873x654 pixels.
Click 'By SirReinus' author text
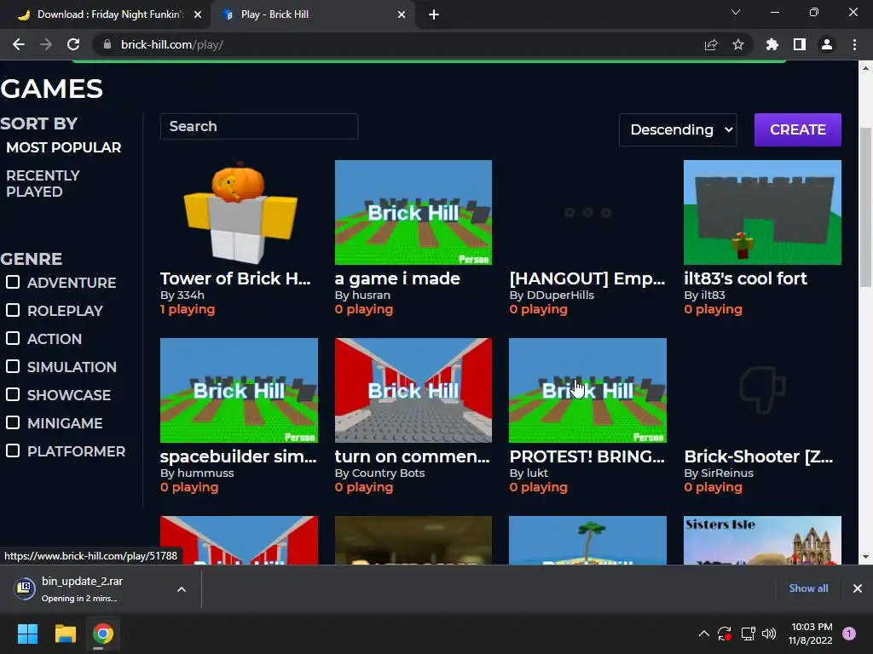(719, 473)
